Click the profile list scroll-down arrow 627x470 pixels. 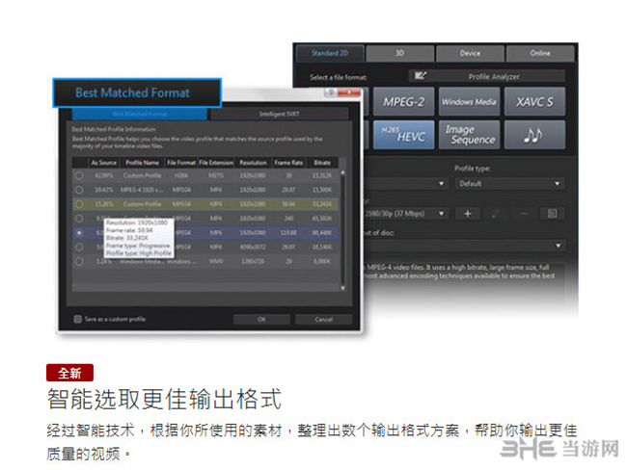click(x=342, y=288)
